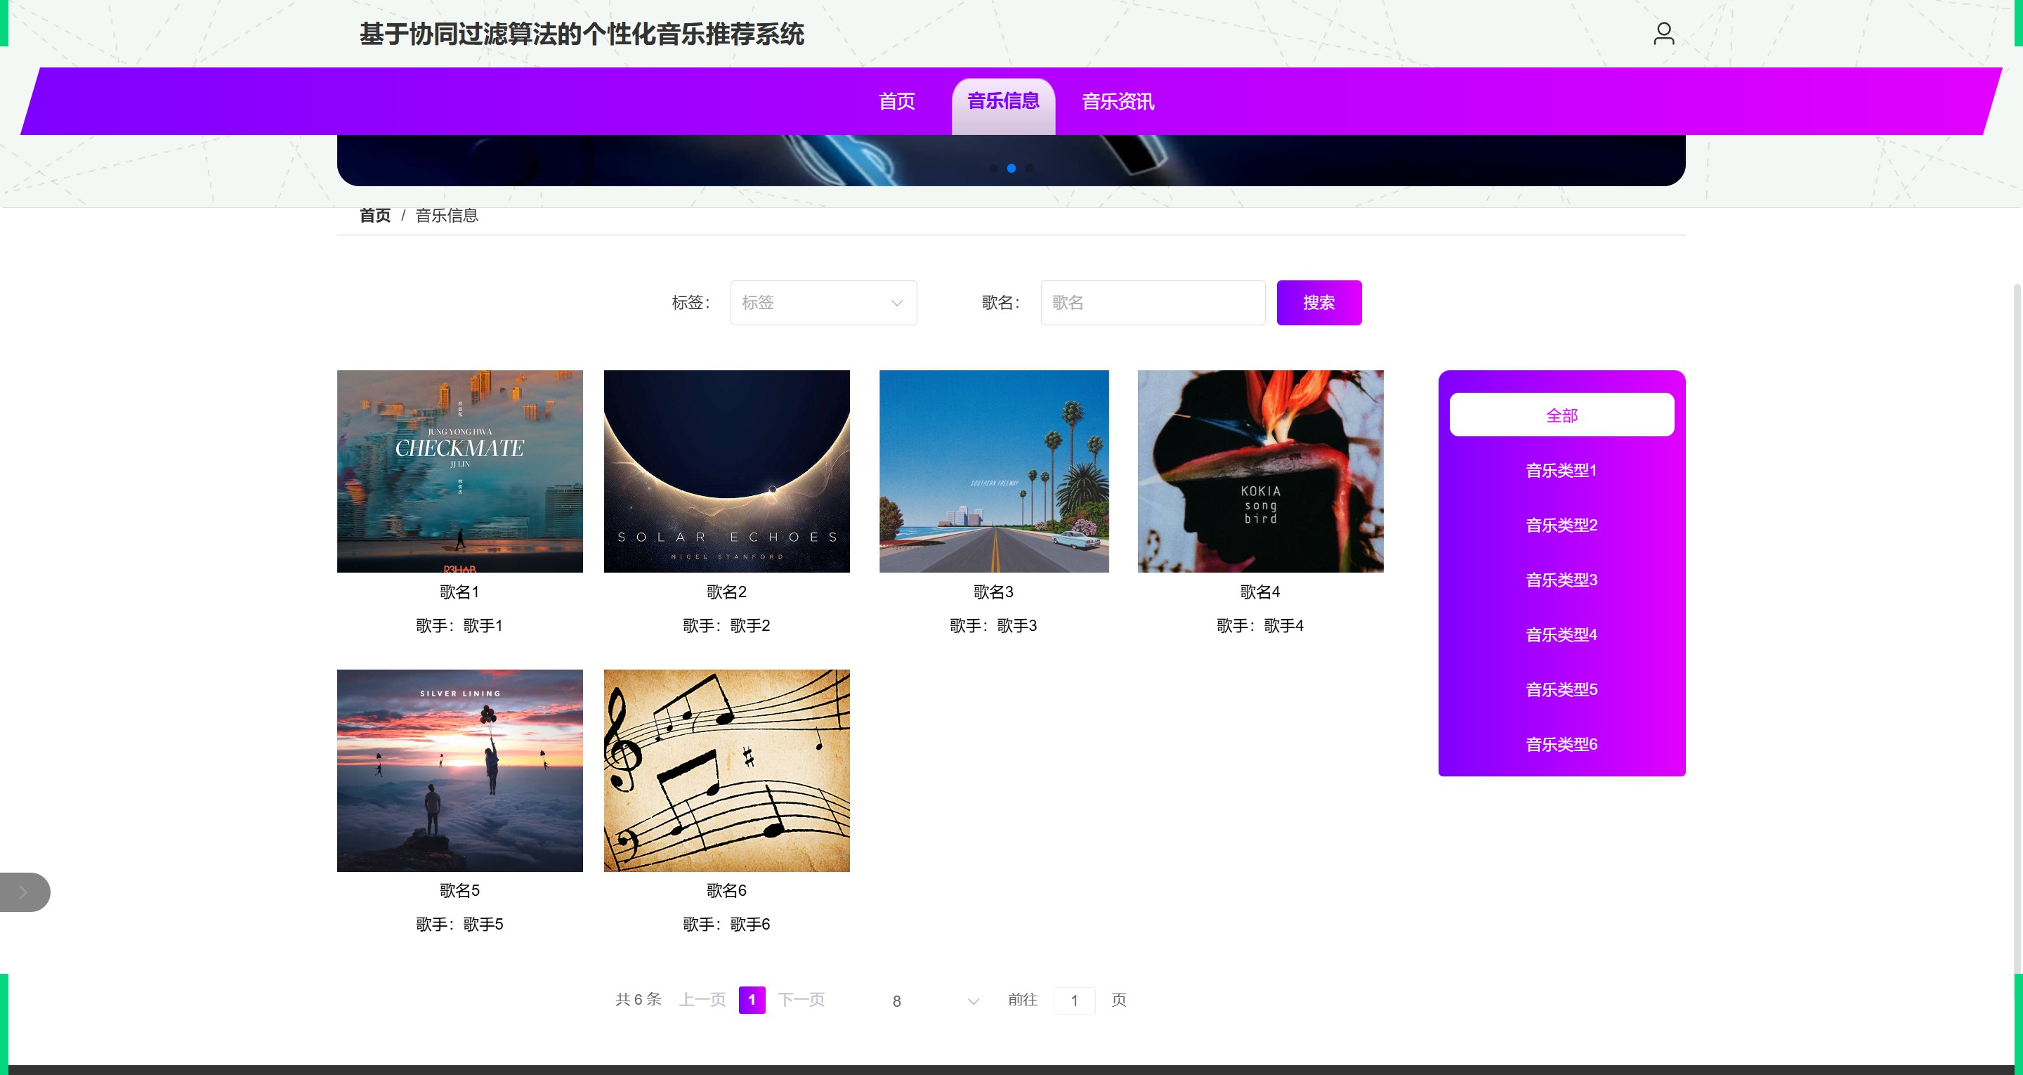Focus the 歌名 search field
Image resolution: width=2023 pixels, height=1075 pixels.
pyautogui.click(x=1152, y=303)
